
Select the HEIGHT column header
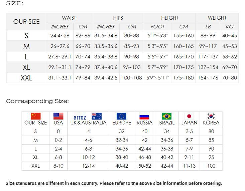pos(170,18)
